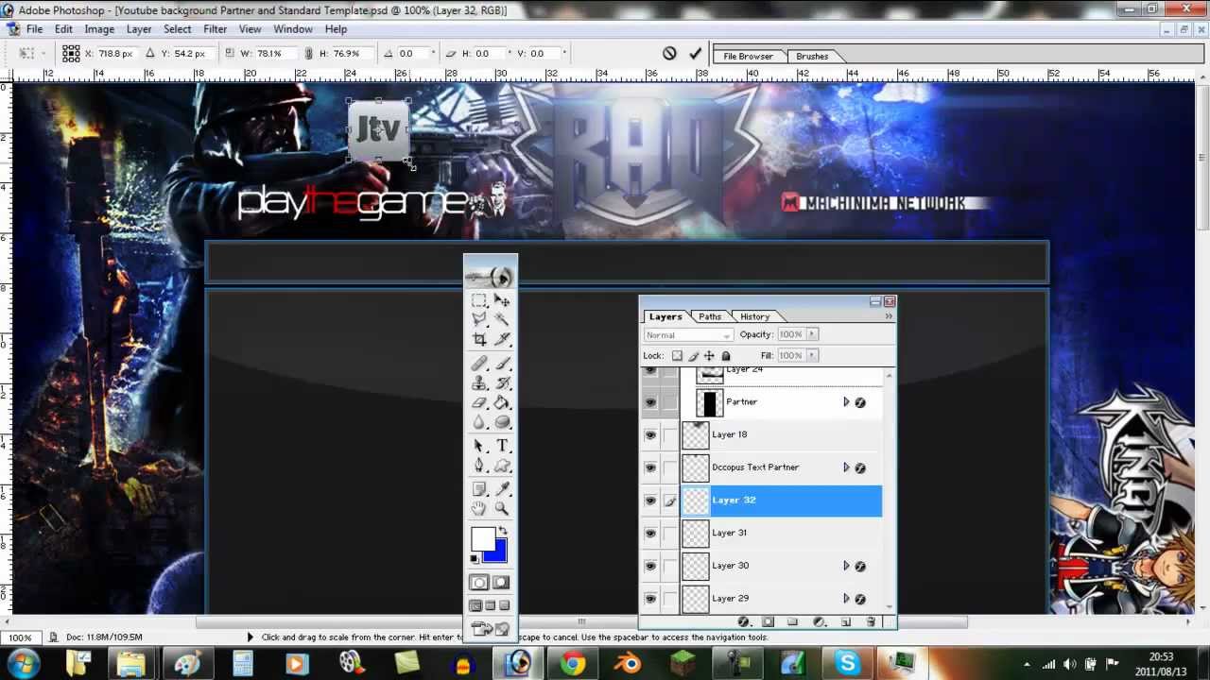1210x680 pixels.
Task: Select the Path Selection tool
Action: (479, 446)
